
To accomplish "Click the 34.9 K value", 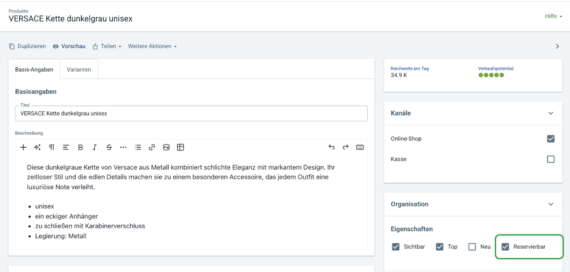I will pyautogui.click(x=399, y=75).
